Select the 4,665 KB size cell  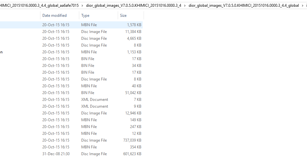tap(134, 38)
